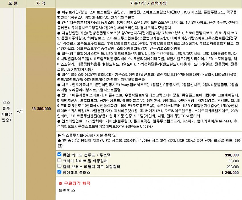Uncheck the 하이테크 플러스 option checkbox
242x200 pixels.
[x=59, y=172]
